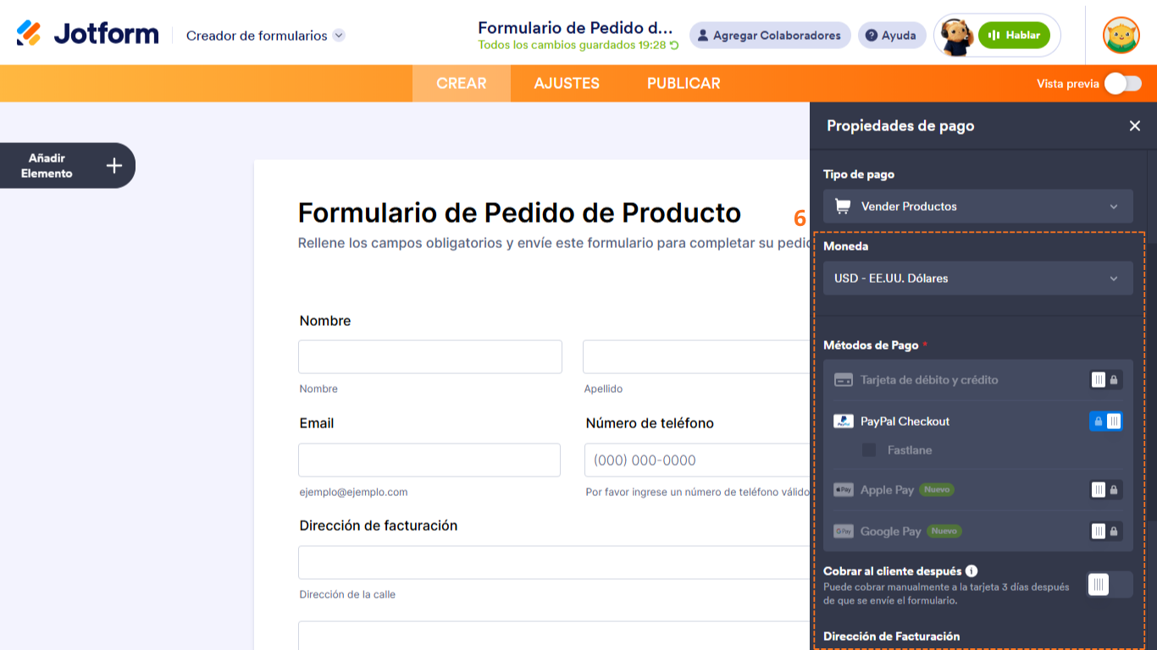Screen dimensions: 1157x650
Task: Click the Métodos de Pago label
Action: [871, 345]
